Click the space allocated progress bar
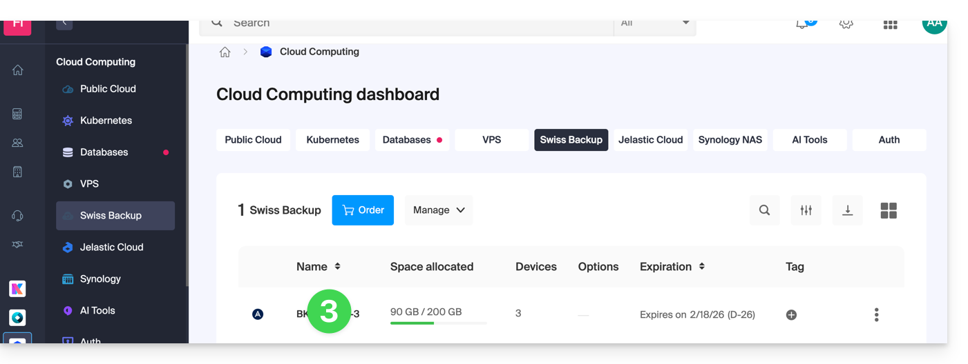This screenshot has height=364, width=968. [x=438, y=323]
